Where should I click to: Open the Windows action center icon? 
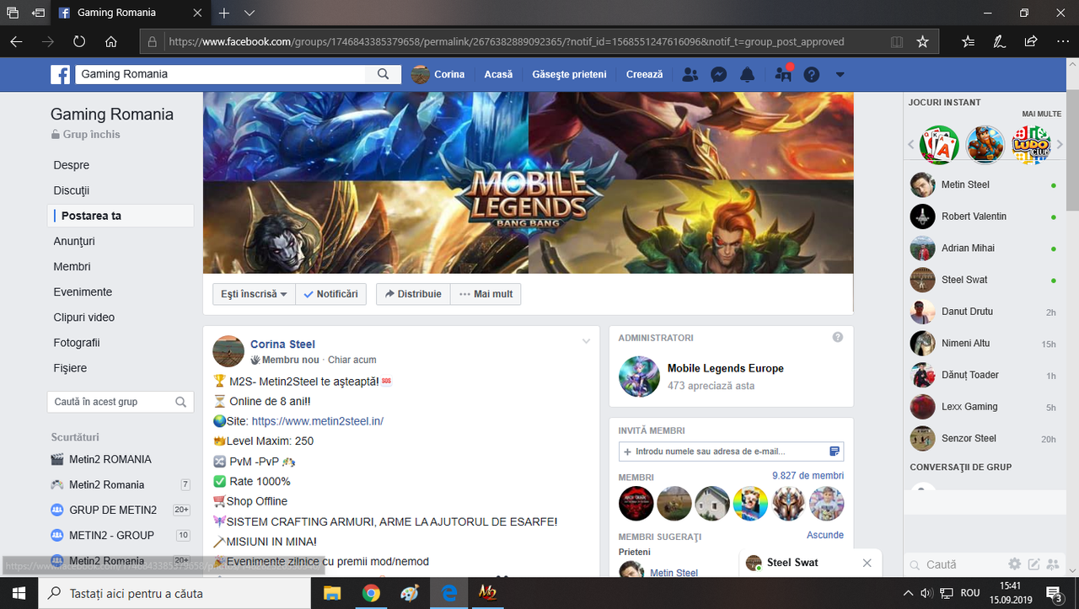1055,593
